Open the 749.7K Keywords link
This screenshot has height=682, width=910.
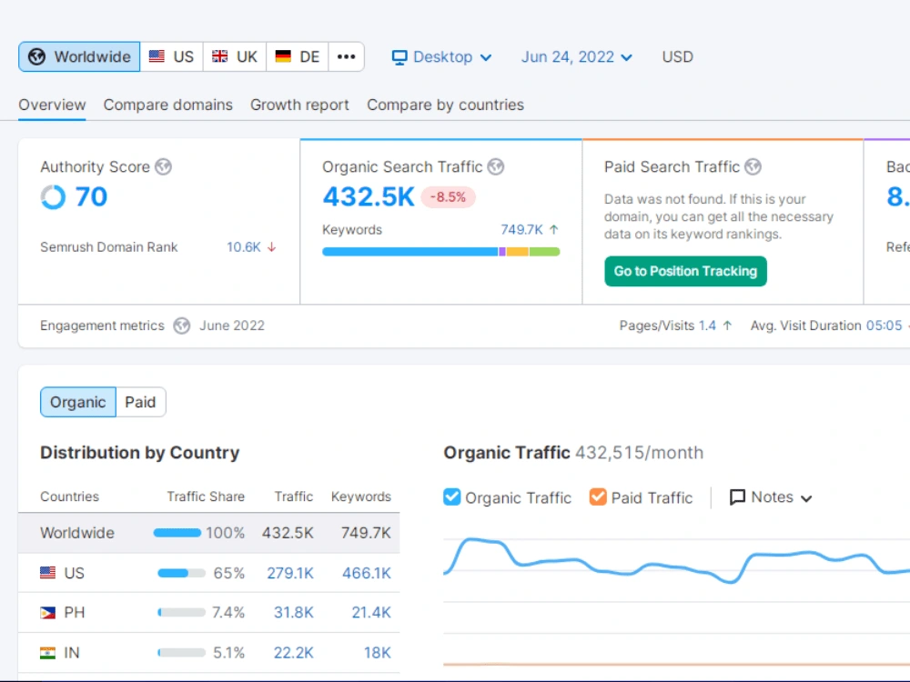click(521, 230)
